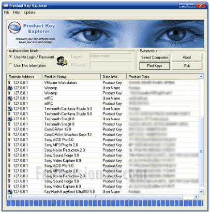Click key icon in CorelDRAW Graphics Suite 13 row

9,135
